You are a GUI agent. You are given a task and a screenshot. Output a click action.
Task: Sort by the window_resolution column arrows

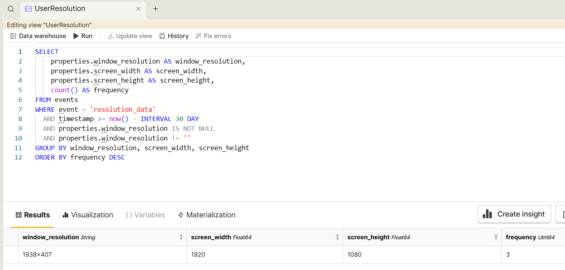181,237
